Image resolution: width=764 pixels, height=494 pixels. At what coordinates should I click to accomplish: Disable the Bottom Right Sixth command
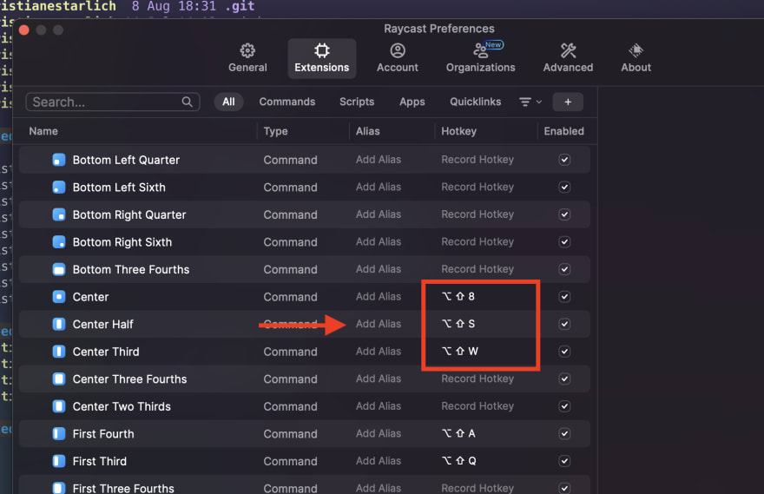click(x=564, y=241)
